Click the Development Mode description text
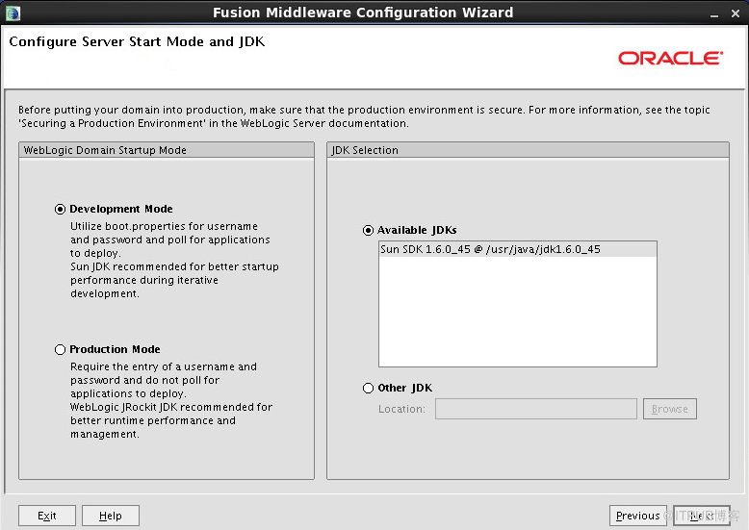This screenshot has height=530, width=749. coord(174,260)
